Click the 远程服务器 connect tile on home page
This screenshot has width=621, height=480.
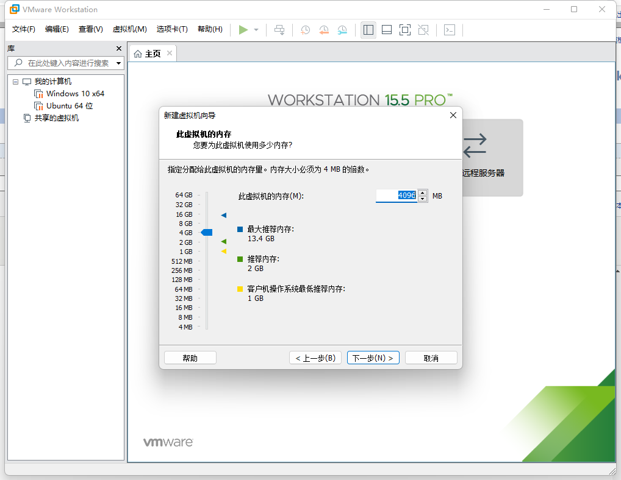(x=492, y=158)
